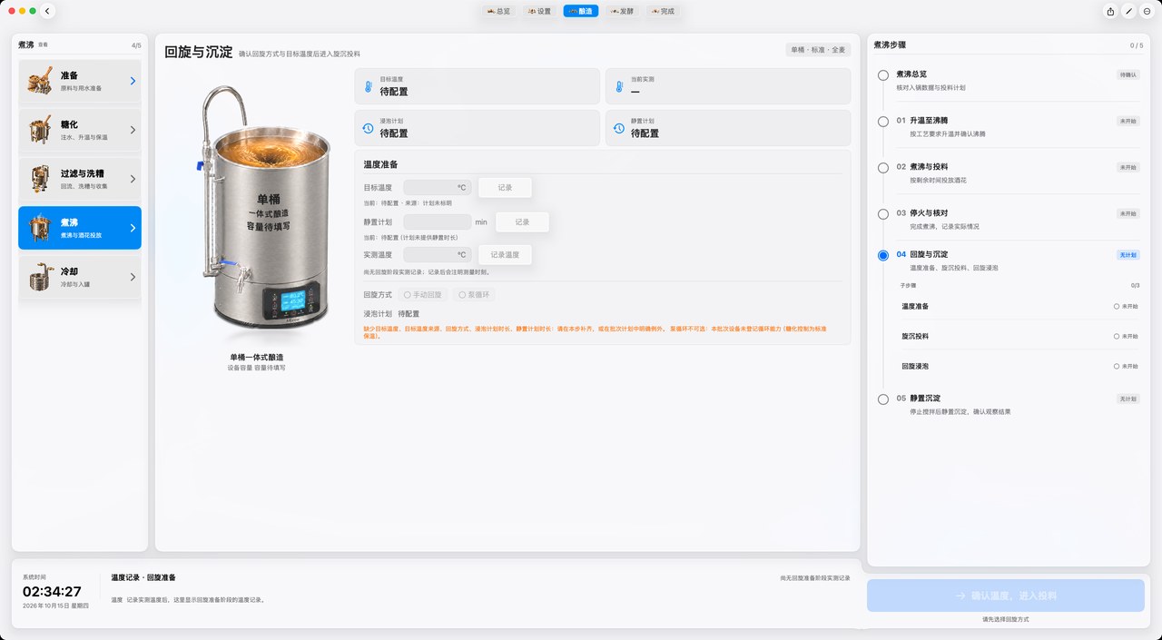
Task: Click the system time 02:34:27
Action: (x=52, y=592)
